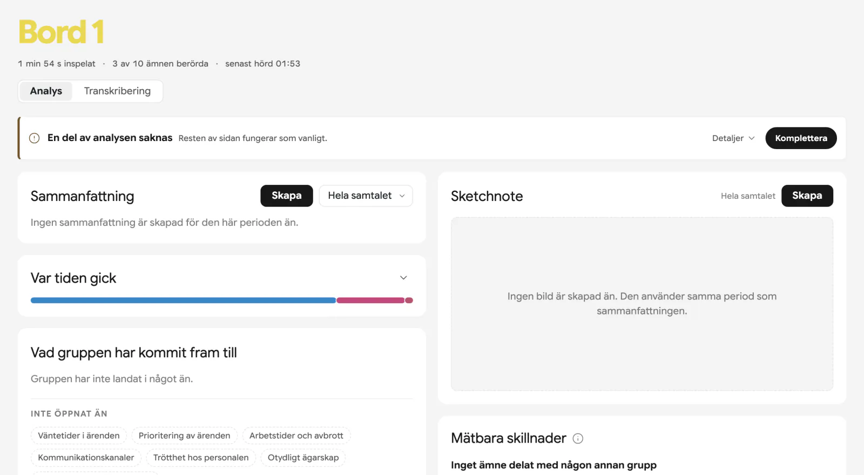Switch to the Analys tab
This screenshot has width=864, height=475.
[46, 91]
